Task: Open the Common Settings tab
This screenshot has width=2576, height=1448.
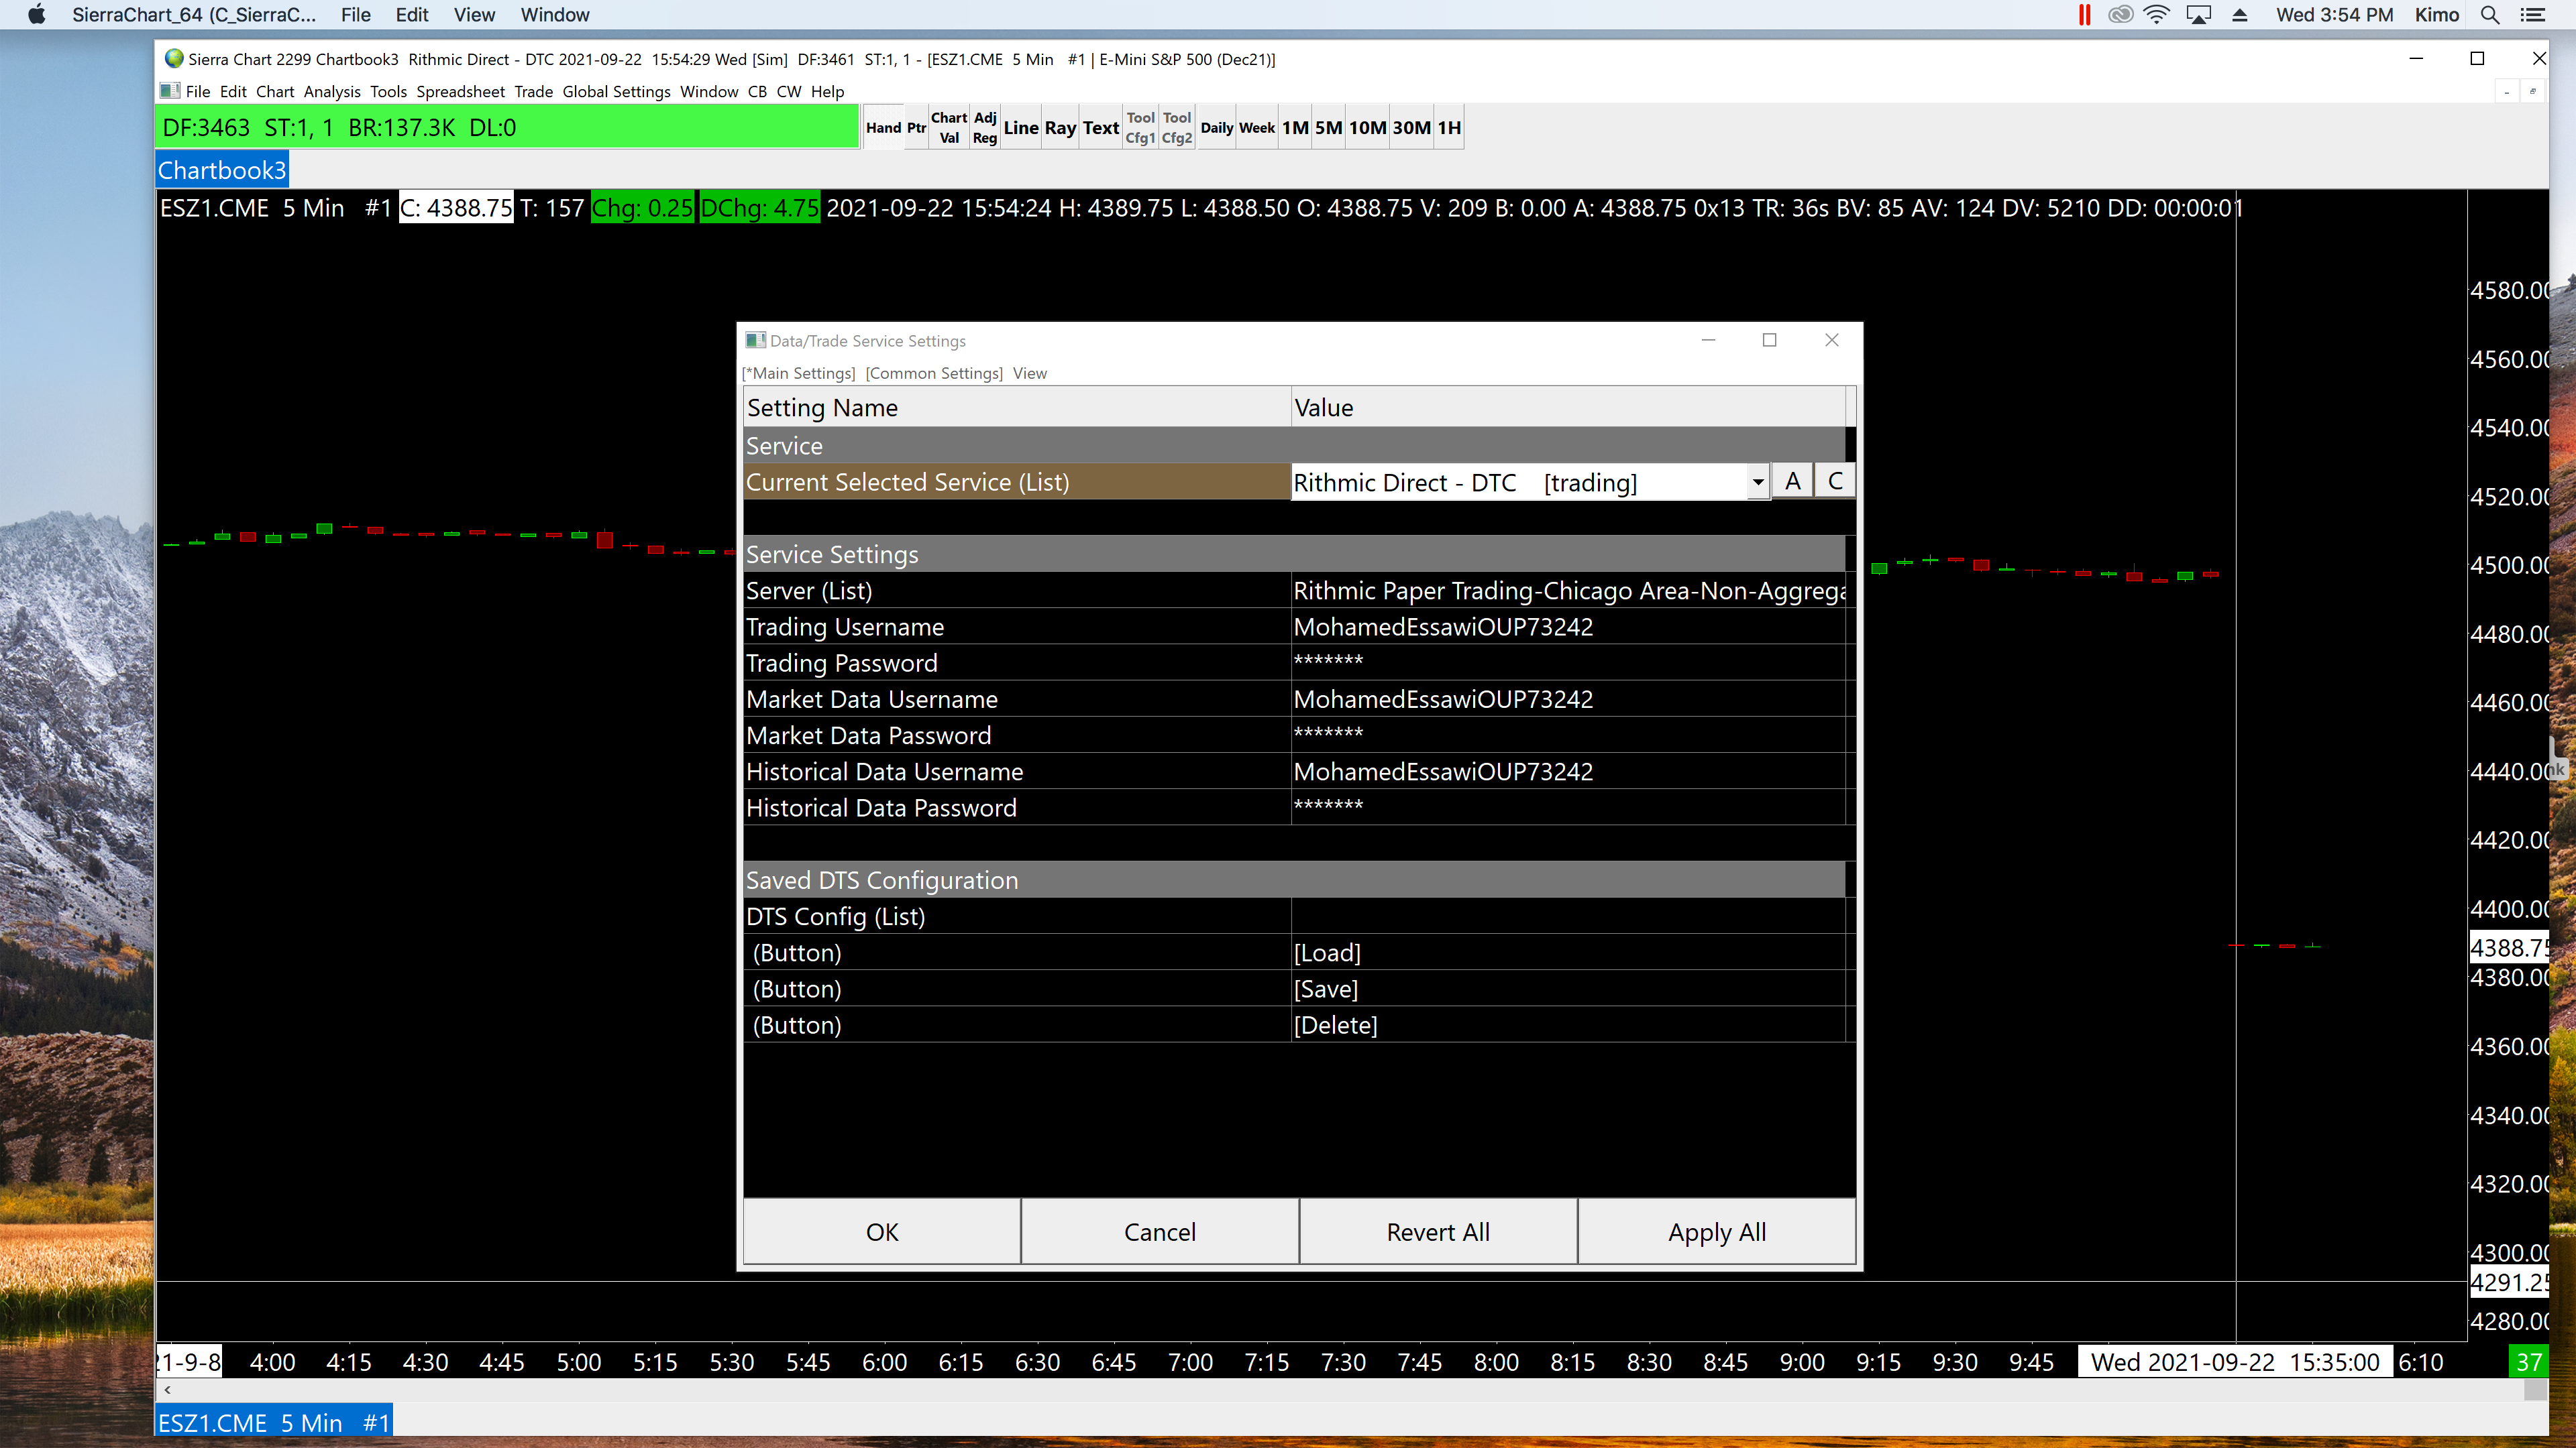Action: click(x=933, y=373)
